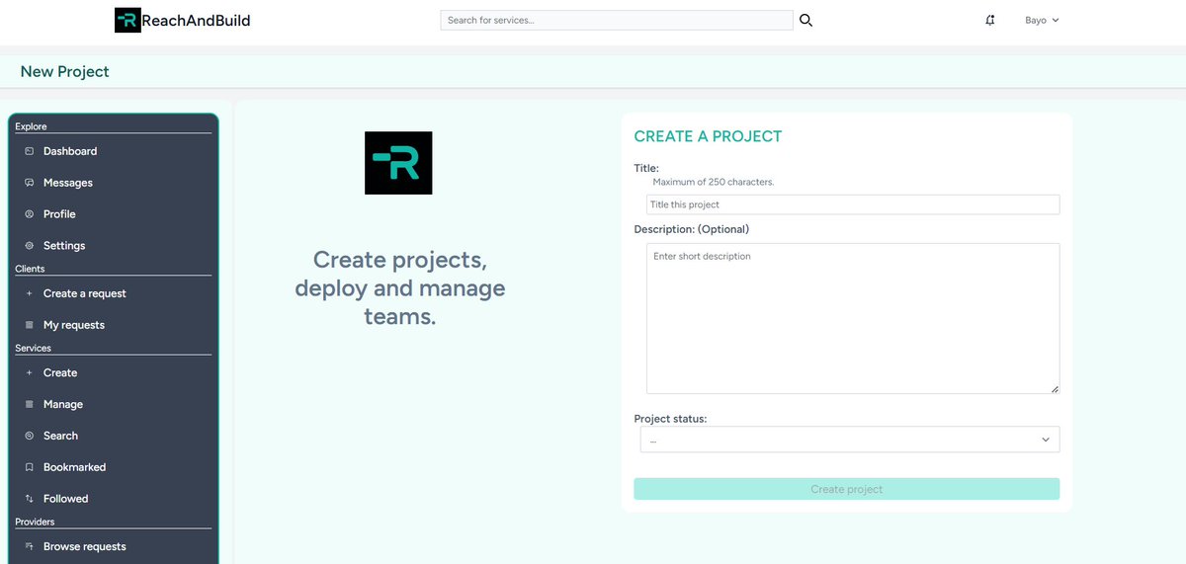Click the 'New Project' page heading
This screenshot has height=564, width=1186.
pyautogui.click(x=65, y=71)
